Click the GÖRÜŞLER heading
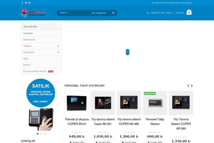 click(28, 141)
